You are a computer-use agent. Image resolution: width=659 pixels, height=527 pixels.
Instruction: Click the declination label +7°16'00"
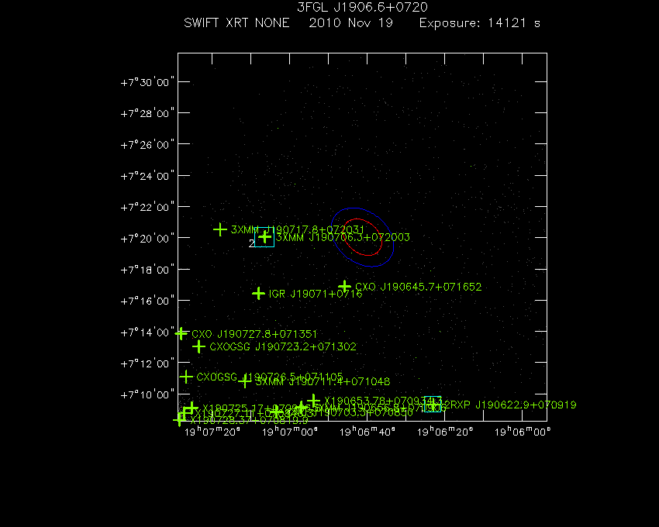147,301
